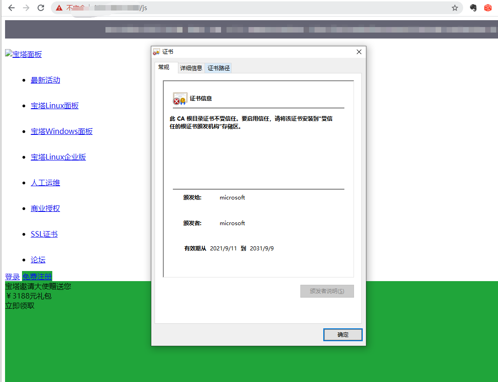
Task: Click the 登录 link
Action: (12, 277)
